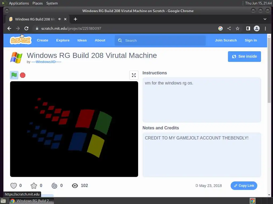Open the Create menu item
This screenshot has height=204, width=273.
[42, 40]
